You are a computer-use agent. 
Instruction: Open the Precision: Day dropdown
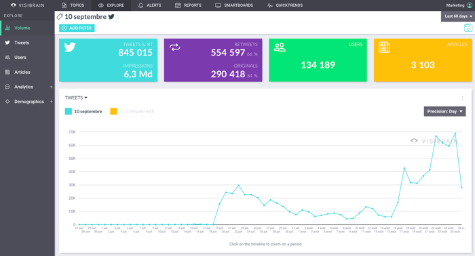[x=444, y=111]
